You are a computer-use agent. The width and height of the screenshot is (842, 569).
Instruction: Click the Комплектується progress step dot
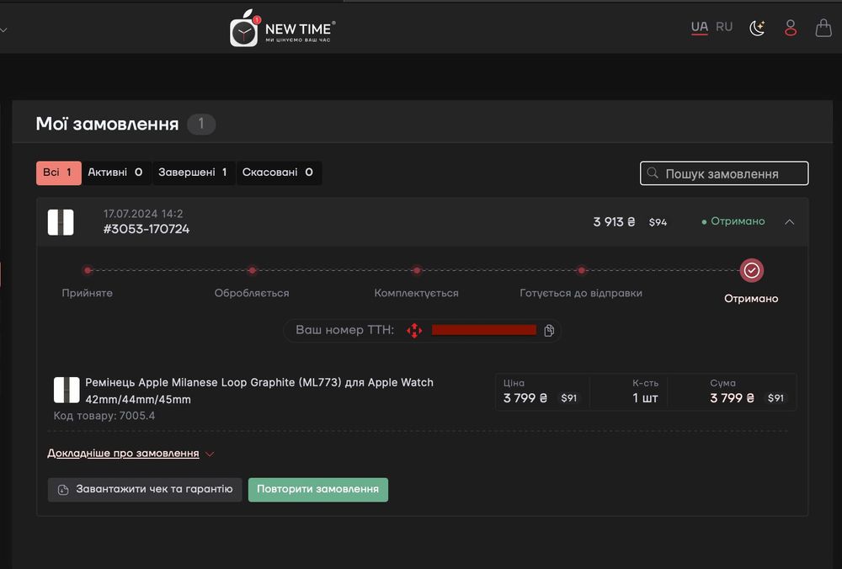click(x=417, y=270)
